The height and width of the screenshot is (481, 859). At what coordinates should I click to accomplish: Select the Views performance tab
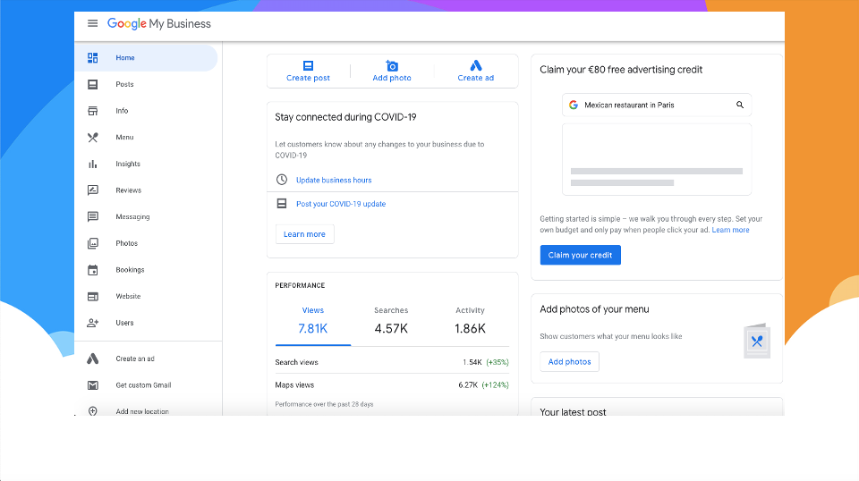pyautogui.click(x=313, y=322)
